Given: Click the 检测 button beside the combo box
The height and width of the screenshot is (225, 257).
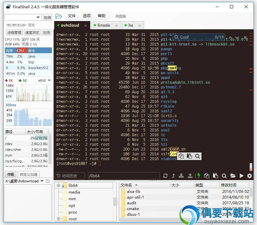Looking at the screenshot, I should pyautogui.click(x=48, y=18).
